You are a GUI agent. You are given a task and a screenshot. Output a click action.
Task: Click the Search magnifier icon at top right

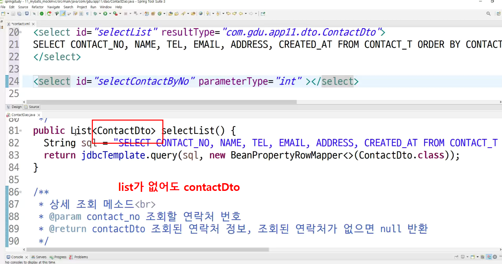pos(489,14)
